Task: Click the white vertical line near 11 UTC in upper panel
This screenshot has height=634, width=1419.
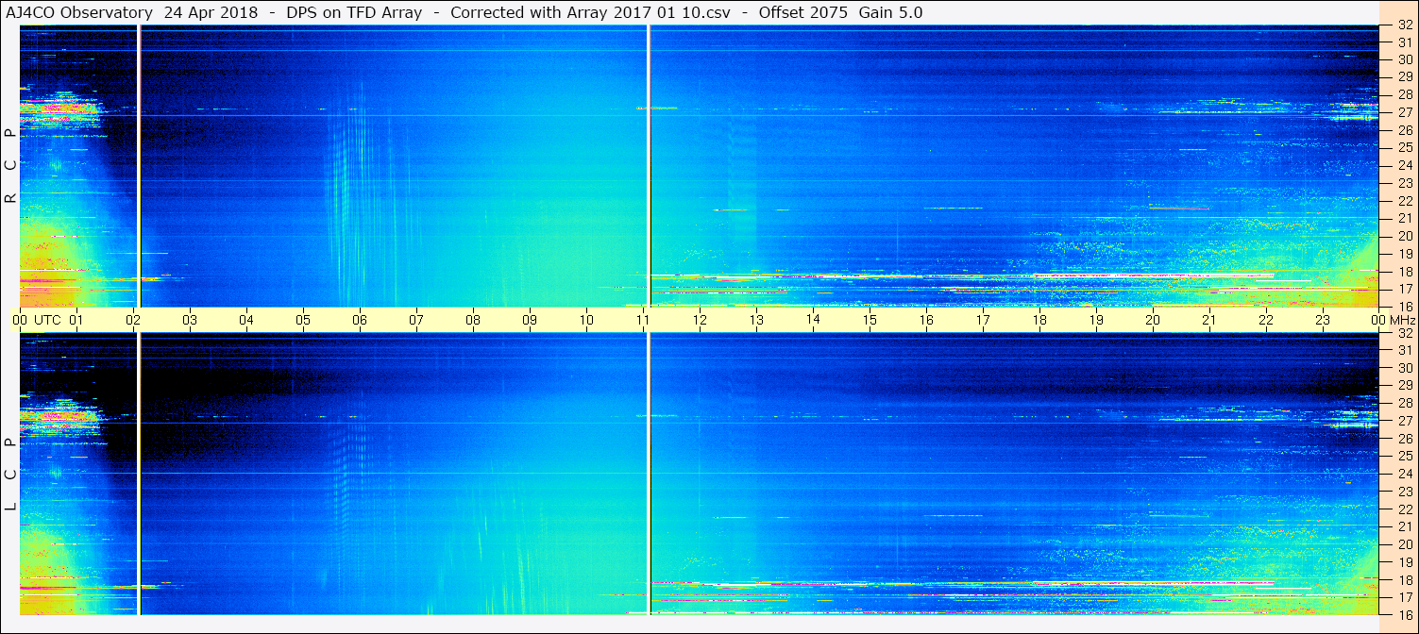Action: click(x=649, y=165)
